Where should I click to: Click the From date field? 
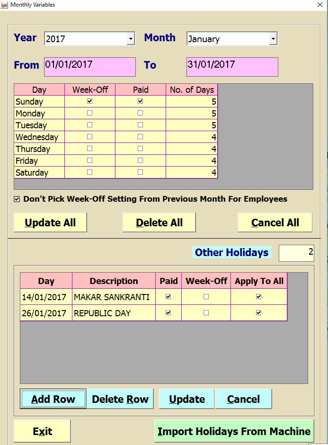pos(89,67)
